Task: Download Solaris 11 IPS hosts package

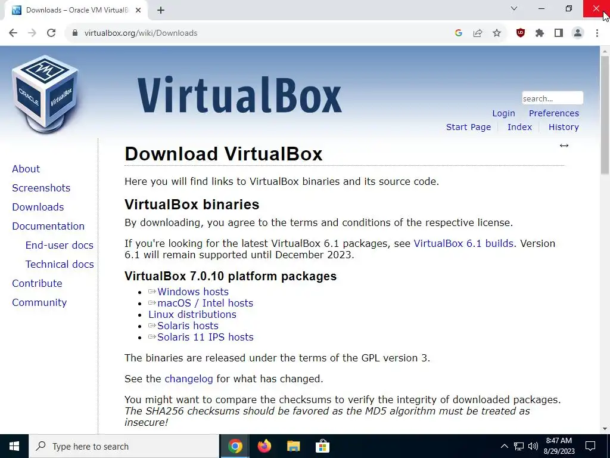Action: (205, 337)
